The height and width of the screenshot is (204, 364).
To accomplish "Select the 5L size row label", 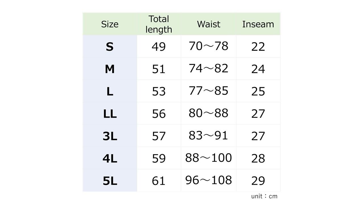I will pyautogui.click(x=110, y=180).
